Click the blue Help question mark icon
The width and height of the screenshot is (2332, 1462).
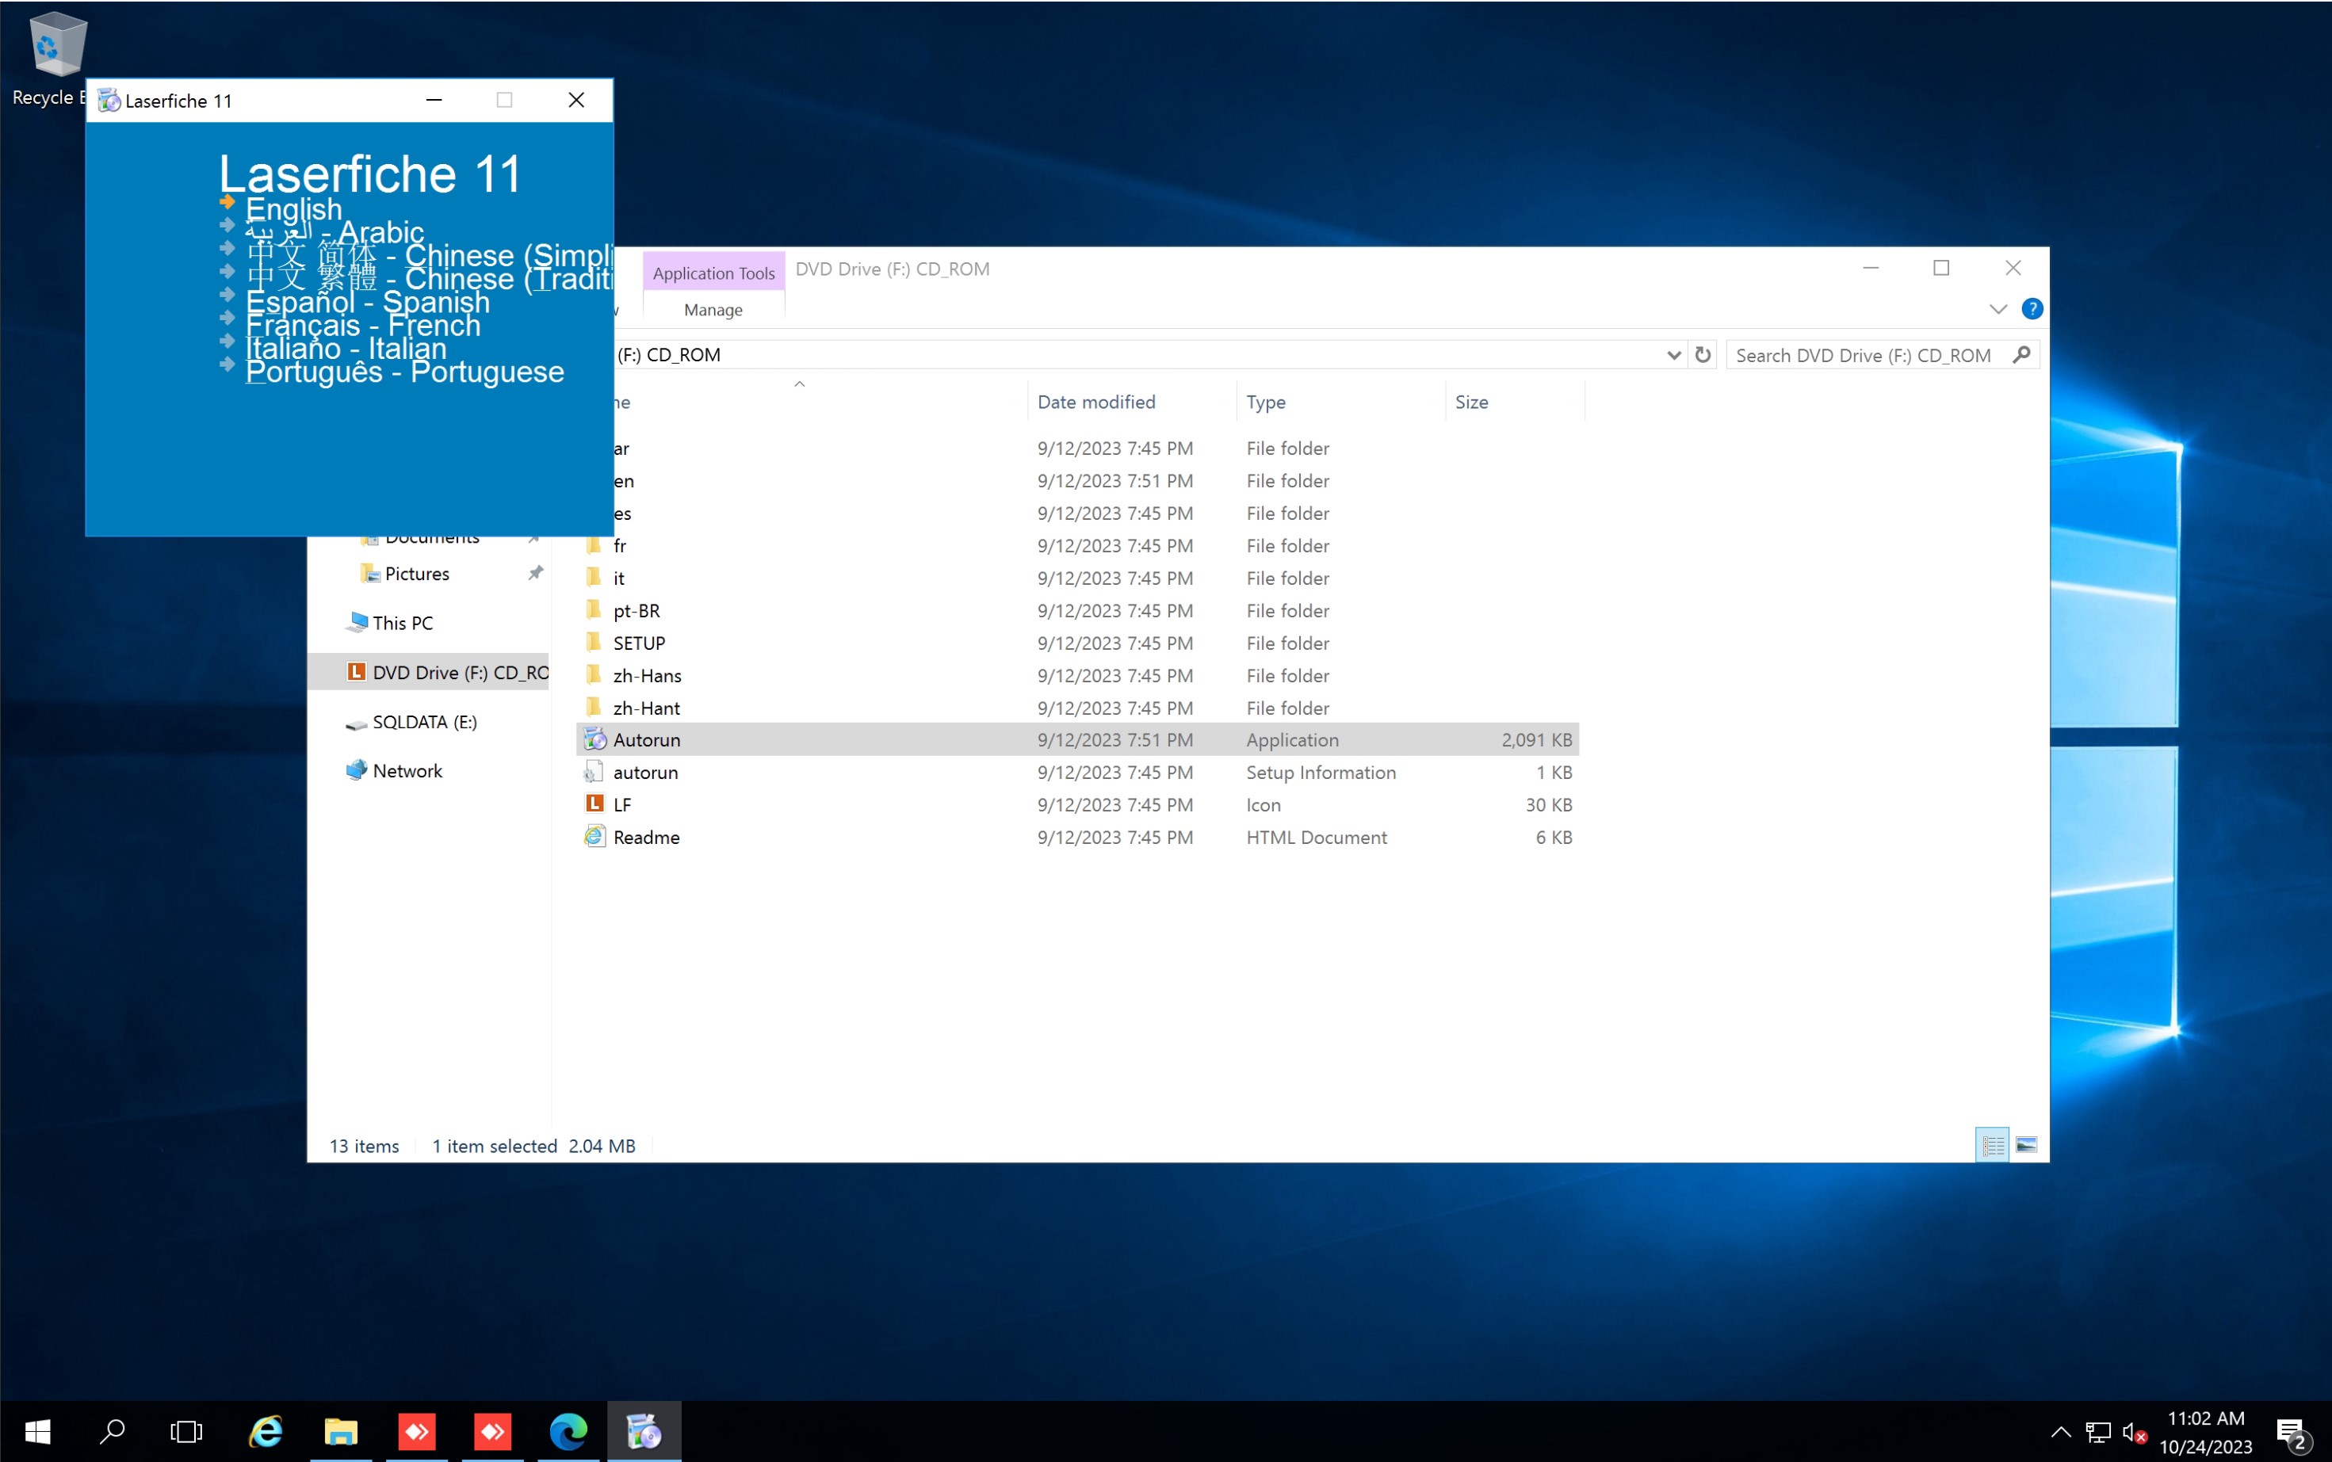(2032, 308)
